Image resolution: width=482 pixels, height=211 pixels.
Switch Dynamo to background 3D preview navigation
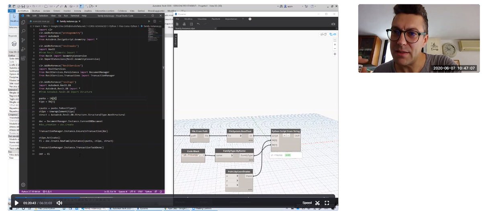tap(323, 35)
